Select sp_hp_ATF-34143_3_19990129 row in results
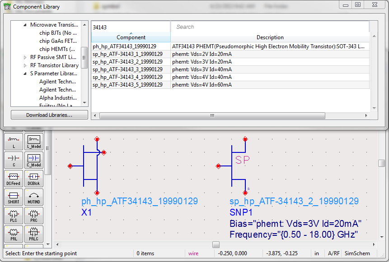This screenshot has height=262, width=389. (127, 69)
